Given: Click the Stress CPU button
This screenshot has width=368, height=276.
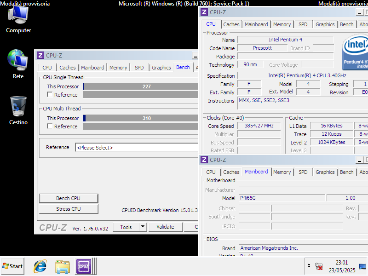Looking at the screenshot, I should 68,209.
